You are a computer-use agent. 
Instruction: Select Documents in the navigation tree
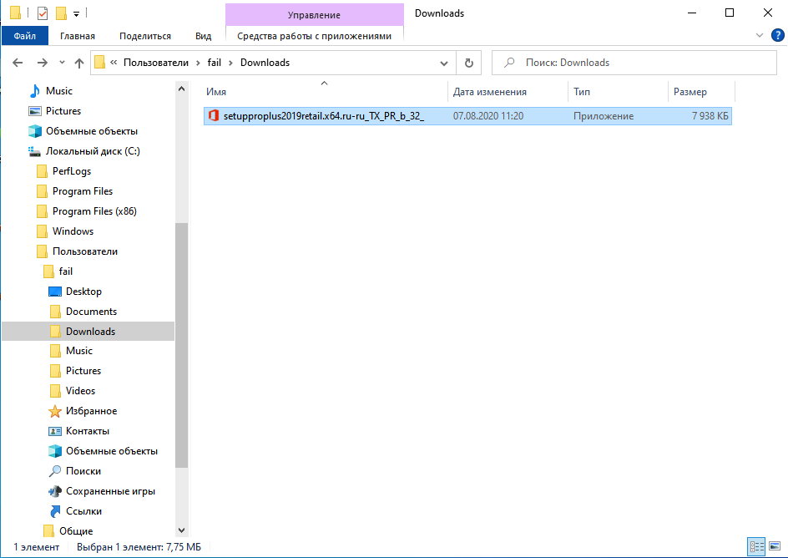[91, 312]
